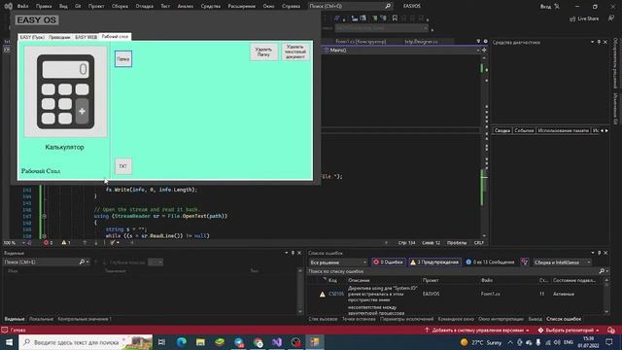This screenshot has height=350, width=622.
Task: Switch to the Сводка diagnostics tab
Action: pos(502,130)
